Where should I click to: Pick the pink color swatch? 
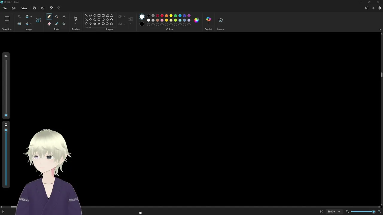162,20
